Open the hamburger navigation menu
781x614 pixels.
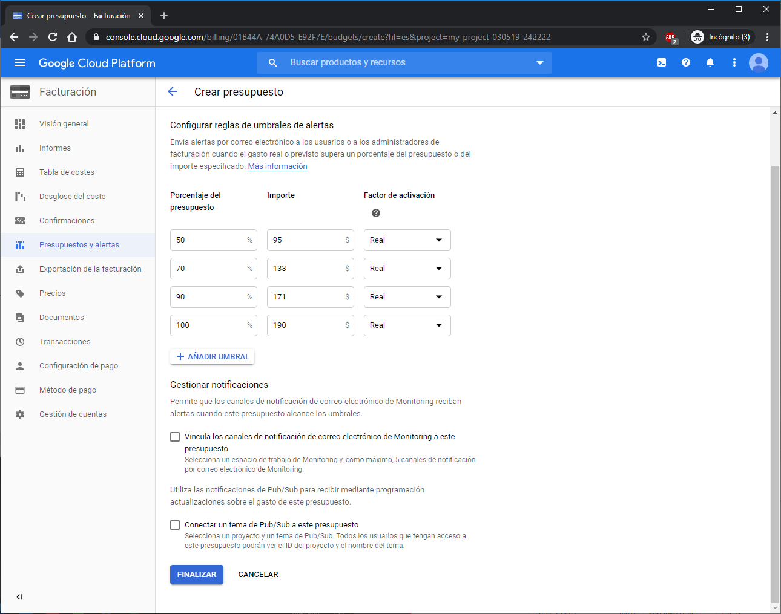click(x=20, y=62)
